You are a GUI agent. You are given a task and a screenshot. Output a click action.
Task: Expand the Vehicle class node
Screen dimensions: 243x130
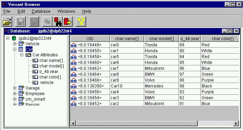pos(15,44)
